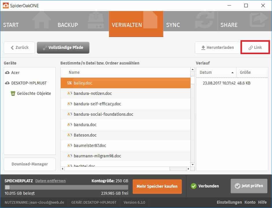Click the NUTZERNAME jean-cloud@web.de text
This screenshot has height=208, width=272.
pyautogui.click(x=34, y=203)
